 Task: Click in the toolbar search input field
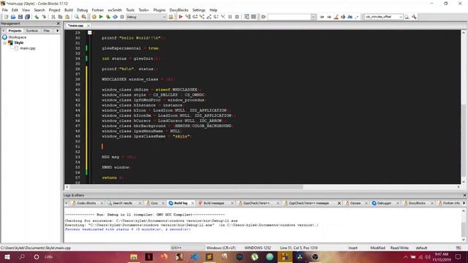(289, 17)
